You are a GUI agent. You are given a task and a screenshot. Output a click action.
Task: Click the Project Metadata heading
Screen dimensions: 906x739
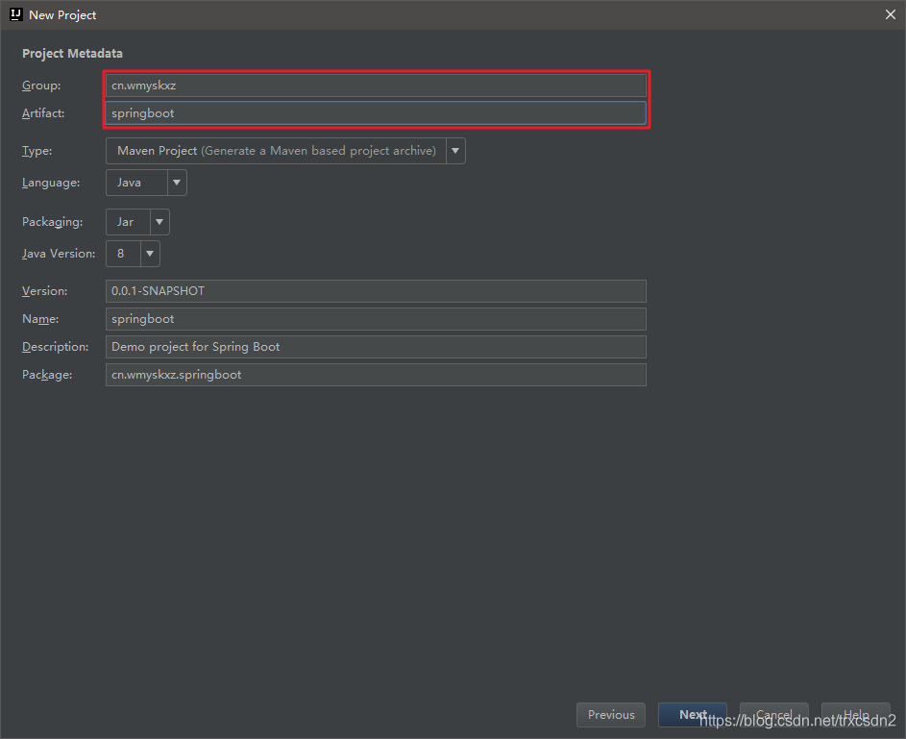pyautogui.click(x=72, y=53)
